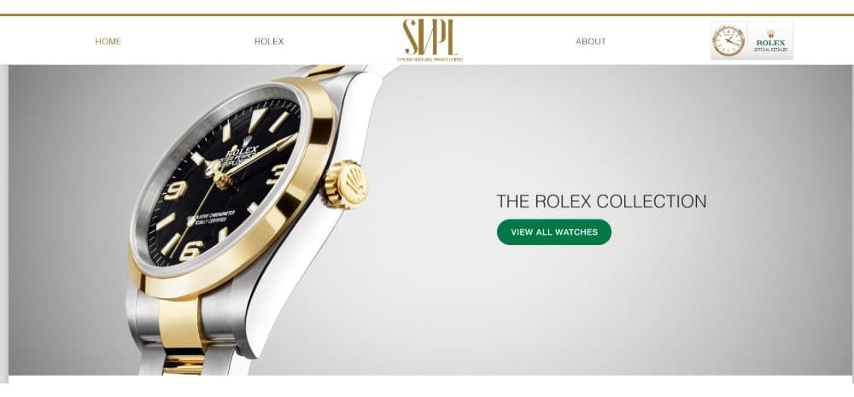
Task: Go to the ABOUT page
Action: pyautogui.click(x=590, y=41)
